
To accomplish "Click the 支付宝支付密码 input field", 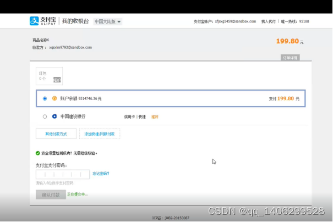I will click(x=63, y=174).
